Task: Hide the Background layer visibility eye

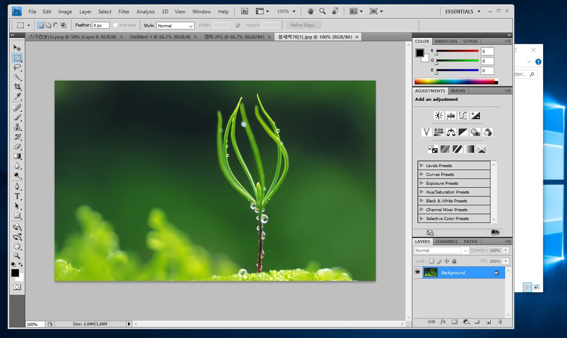Action: (417, 272)
